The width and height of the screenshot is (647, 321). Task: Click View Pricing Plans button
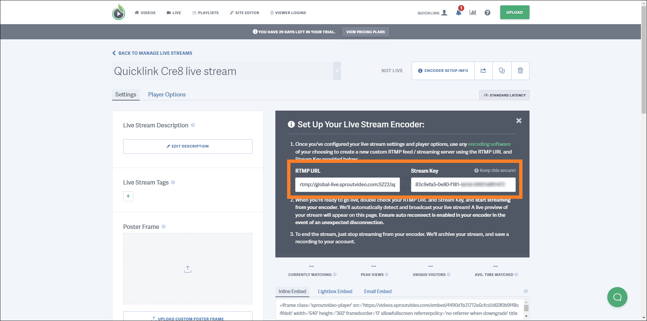pyautogui.click(x=366, y=32)
